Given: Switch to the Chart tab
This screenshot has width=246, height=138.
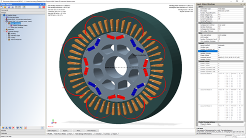Looking at the screenshot, I should [70, 134].
